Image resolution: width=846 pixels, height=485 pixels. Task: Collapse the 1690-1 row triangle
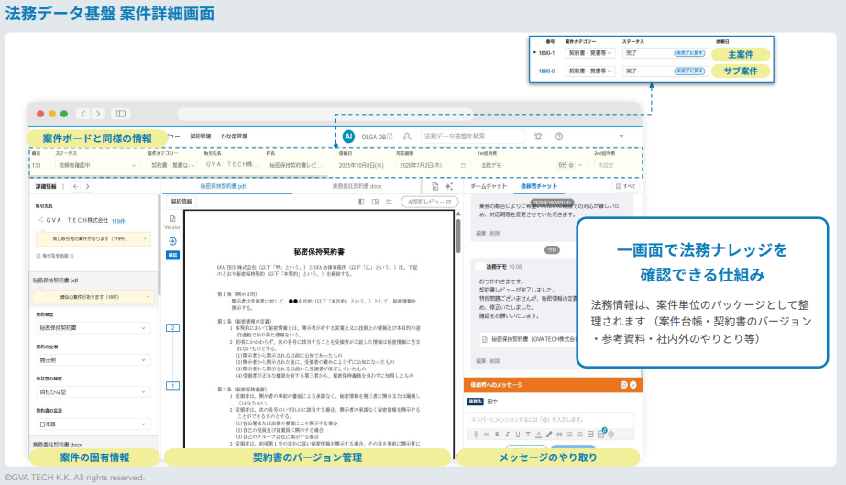point(534,53)
